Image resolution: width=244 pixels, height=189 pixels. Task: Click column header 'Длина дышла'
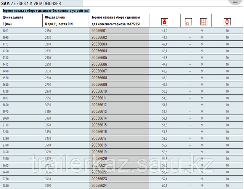[13, 18]
